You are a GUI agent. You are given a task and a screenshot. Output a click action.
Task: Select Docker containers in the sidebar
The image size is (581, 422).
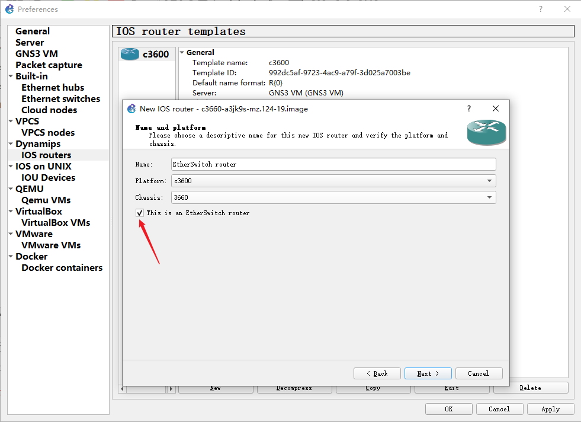coord(62,268)
